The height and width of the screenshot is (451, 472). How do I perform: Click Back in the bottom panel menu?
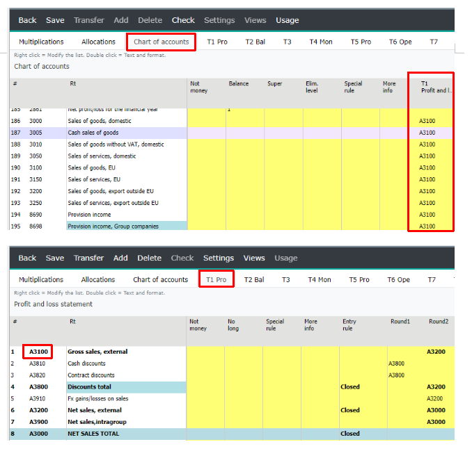click(x=27, y=258)
